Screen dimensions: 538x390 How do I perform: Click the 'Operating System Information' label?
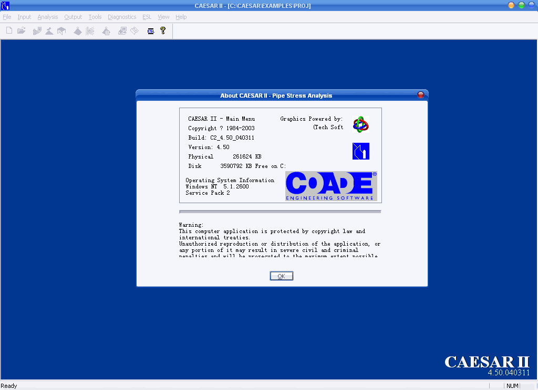[230, 180]
